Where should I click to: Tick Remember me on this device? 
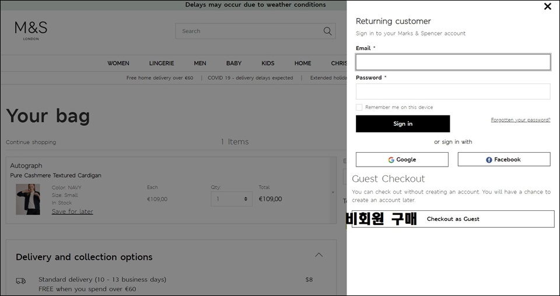point(359,107)
